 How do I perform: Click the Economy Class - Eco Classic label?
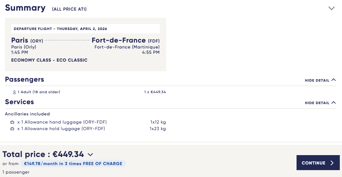49,60
